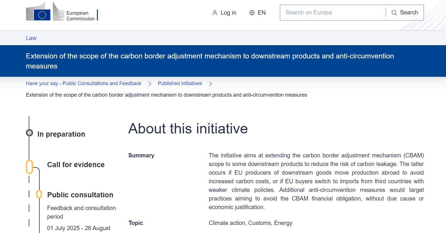Navigate to Published initiatives breadcrumb
The image size is (446, 233).
[x=180, y=83]
